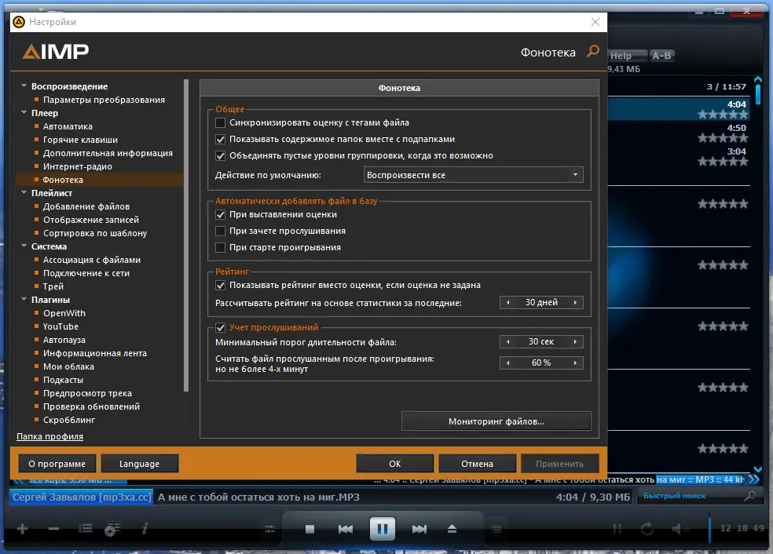773x554 pixels.
Task: Toggle the playlist panel icon right of eject
Action: click(x=496, y=530)
